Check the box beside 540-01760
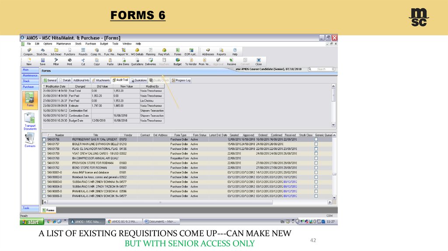This screenshot has width=448, height=251. pyautogui.click(x=44, y=158)
